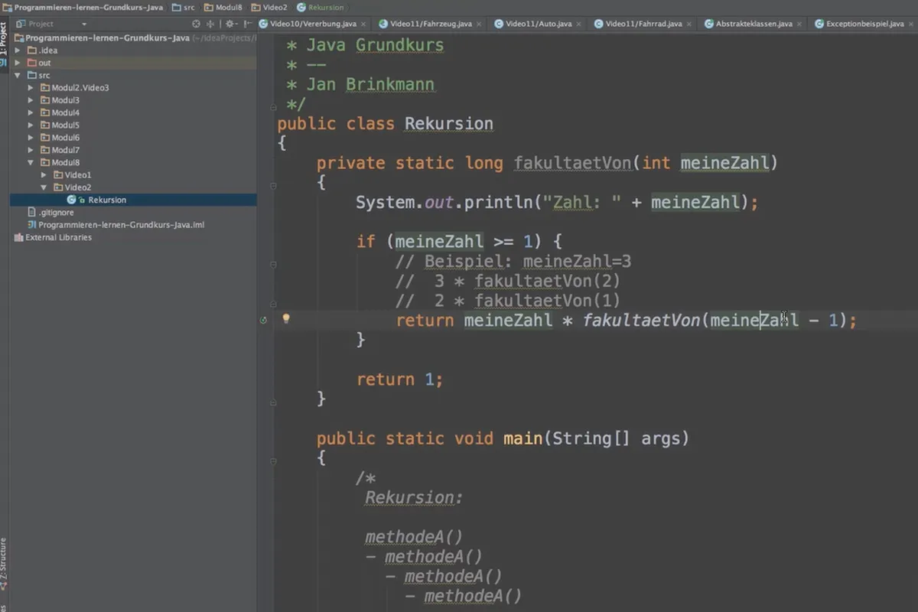The width and height of the screenshot is (918, 612).
Task: Expand the Video1 package arrow
Action: pos(44,175)
